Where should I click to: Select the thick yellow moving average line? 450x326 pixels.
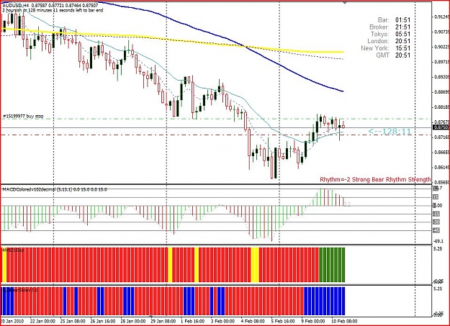click(x=172, y=40)
